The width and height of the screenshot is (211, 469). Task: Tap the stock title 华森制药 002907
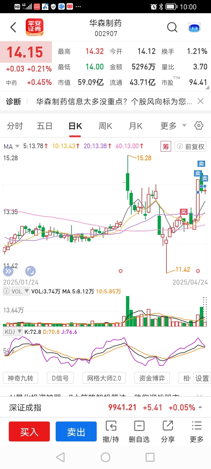pos(106,28)
